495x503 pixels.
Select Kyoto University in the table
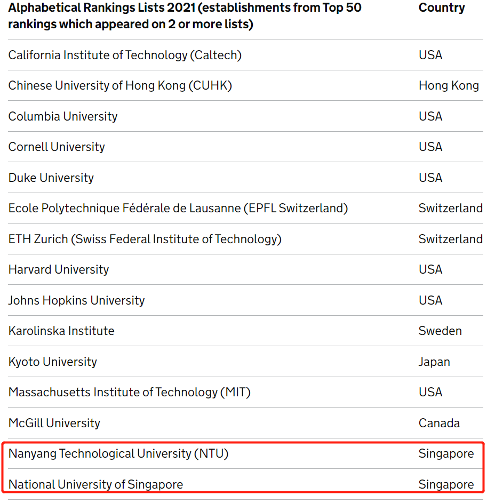coord(53,362)
